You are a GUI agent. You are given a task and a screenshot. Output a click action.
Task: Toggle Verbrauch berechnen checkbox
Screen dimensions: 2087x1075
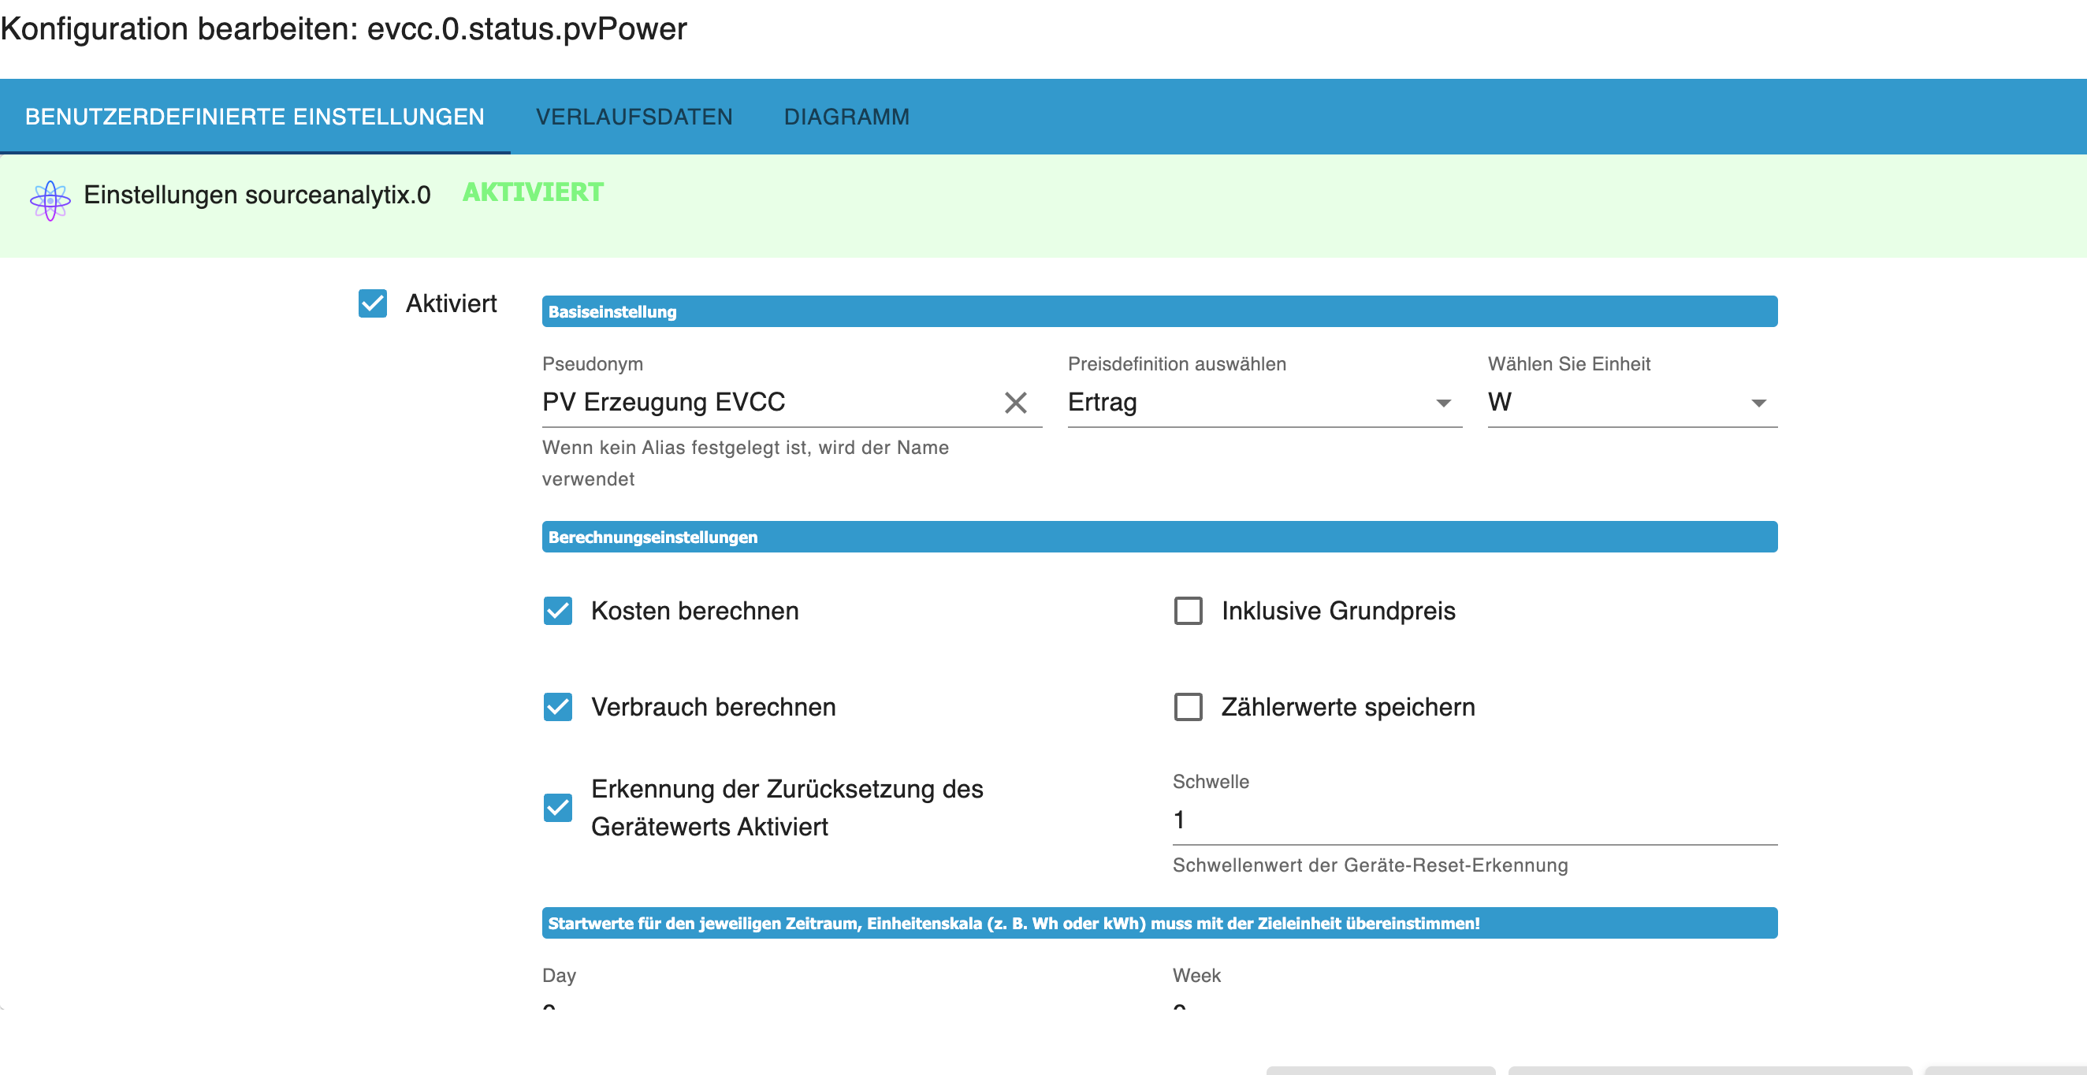(x=557, y=706)
